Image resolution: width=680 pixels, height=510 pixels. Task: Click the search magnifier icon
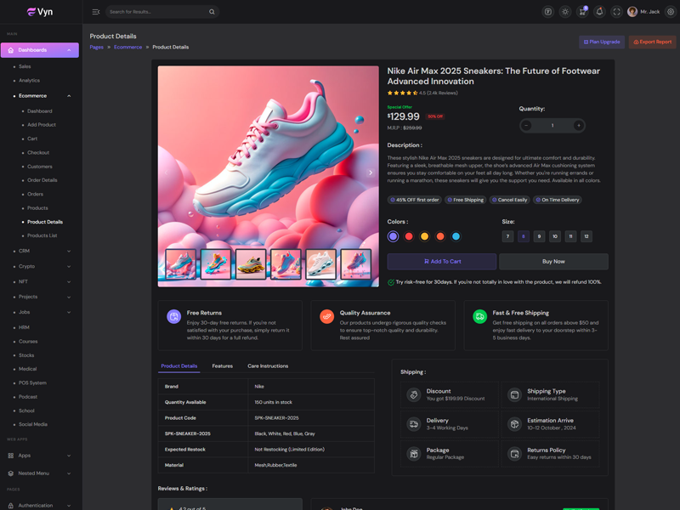coord(212,12)
